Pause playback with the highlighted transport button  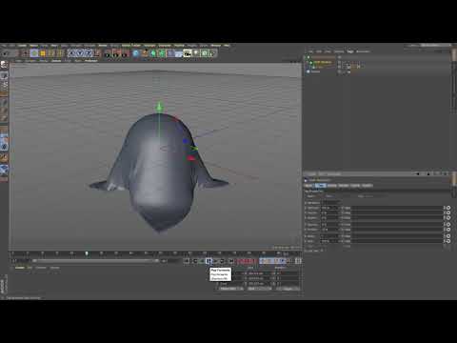[x=209, y=261]
